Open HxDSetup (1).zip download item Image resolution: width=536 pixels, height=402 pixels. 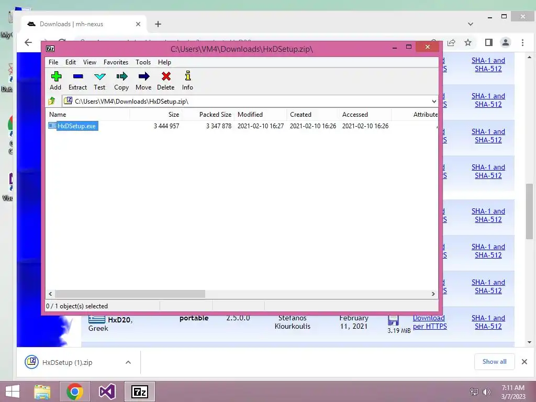click(67, 362)
